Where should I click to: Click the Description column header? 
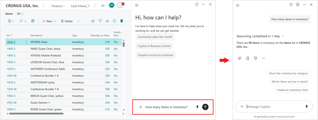point(37,35)
